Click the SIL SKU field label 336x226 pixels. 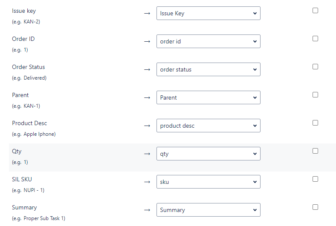tap(22, 179)
